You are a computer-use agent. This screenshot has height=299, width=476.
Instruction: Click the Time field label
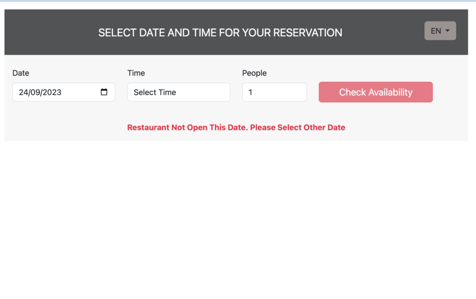(136, 73)
